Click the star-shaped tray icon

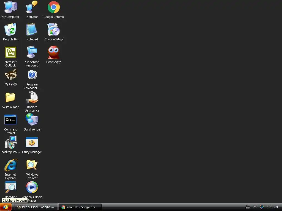pos(262,207)
